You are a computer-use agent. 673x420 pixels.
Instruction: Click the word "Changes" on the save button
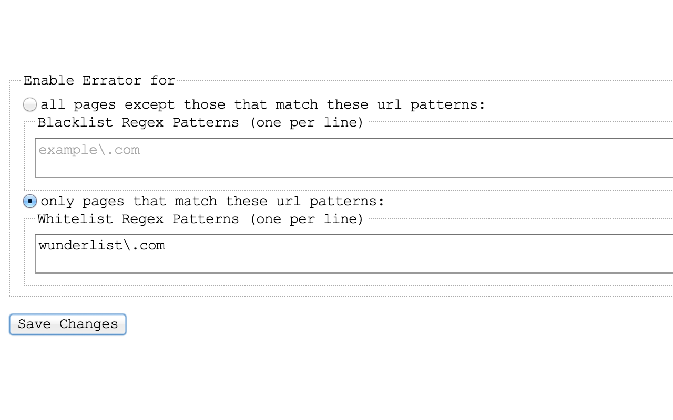[x=88, y=324]
